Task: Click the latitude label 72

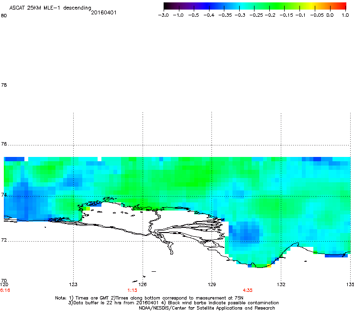Action: click(4, 240)
